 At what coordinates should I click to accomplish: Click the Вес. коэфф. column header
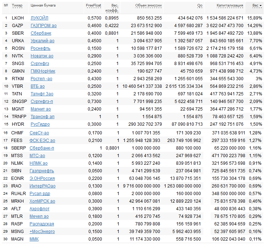coord(112,8)
